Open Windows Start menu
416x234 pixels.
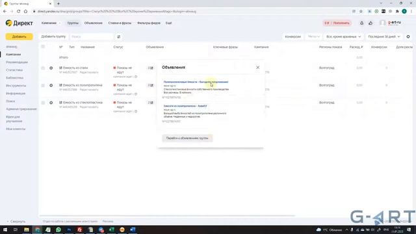tap(5, 229)
